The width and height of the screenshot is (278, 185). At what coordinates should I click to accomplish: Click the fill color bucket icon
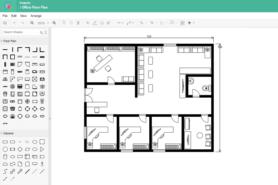[x=88, y=23]
